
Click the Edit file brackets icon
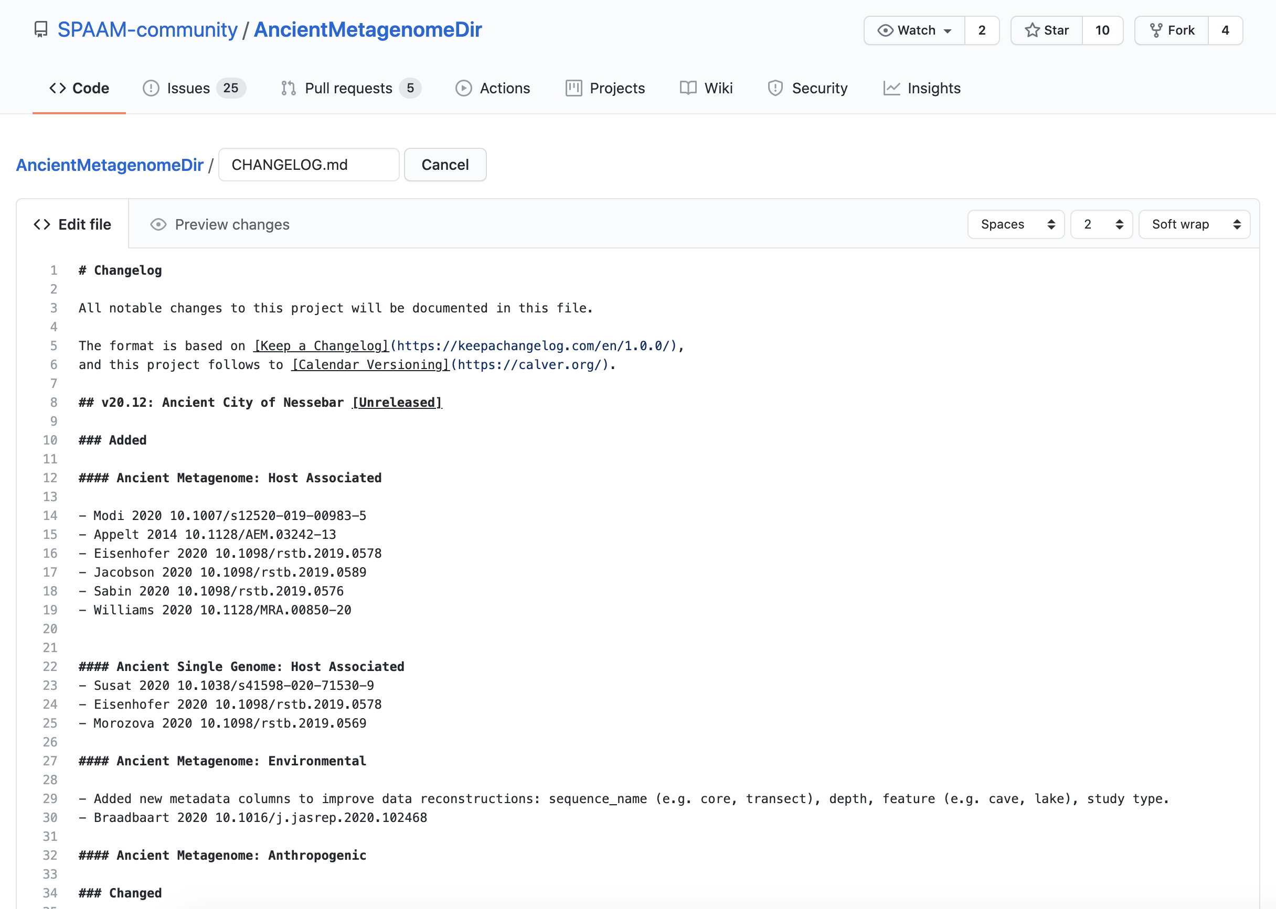pos(42,224)
